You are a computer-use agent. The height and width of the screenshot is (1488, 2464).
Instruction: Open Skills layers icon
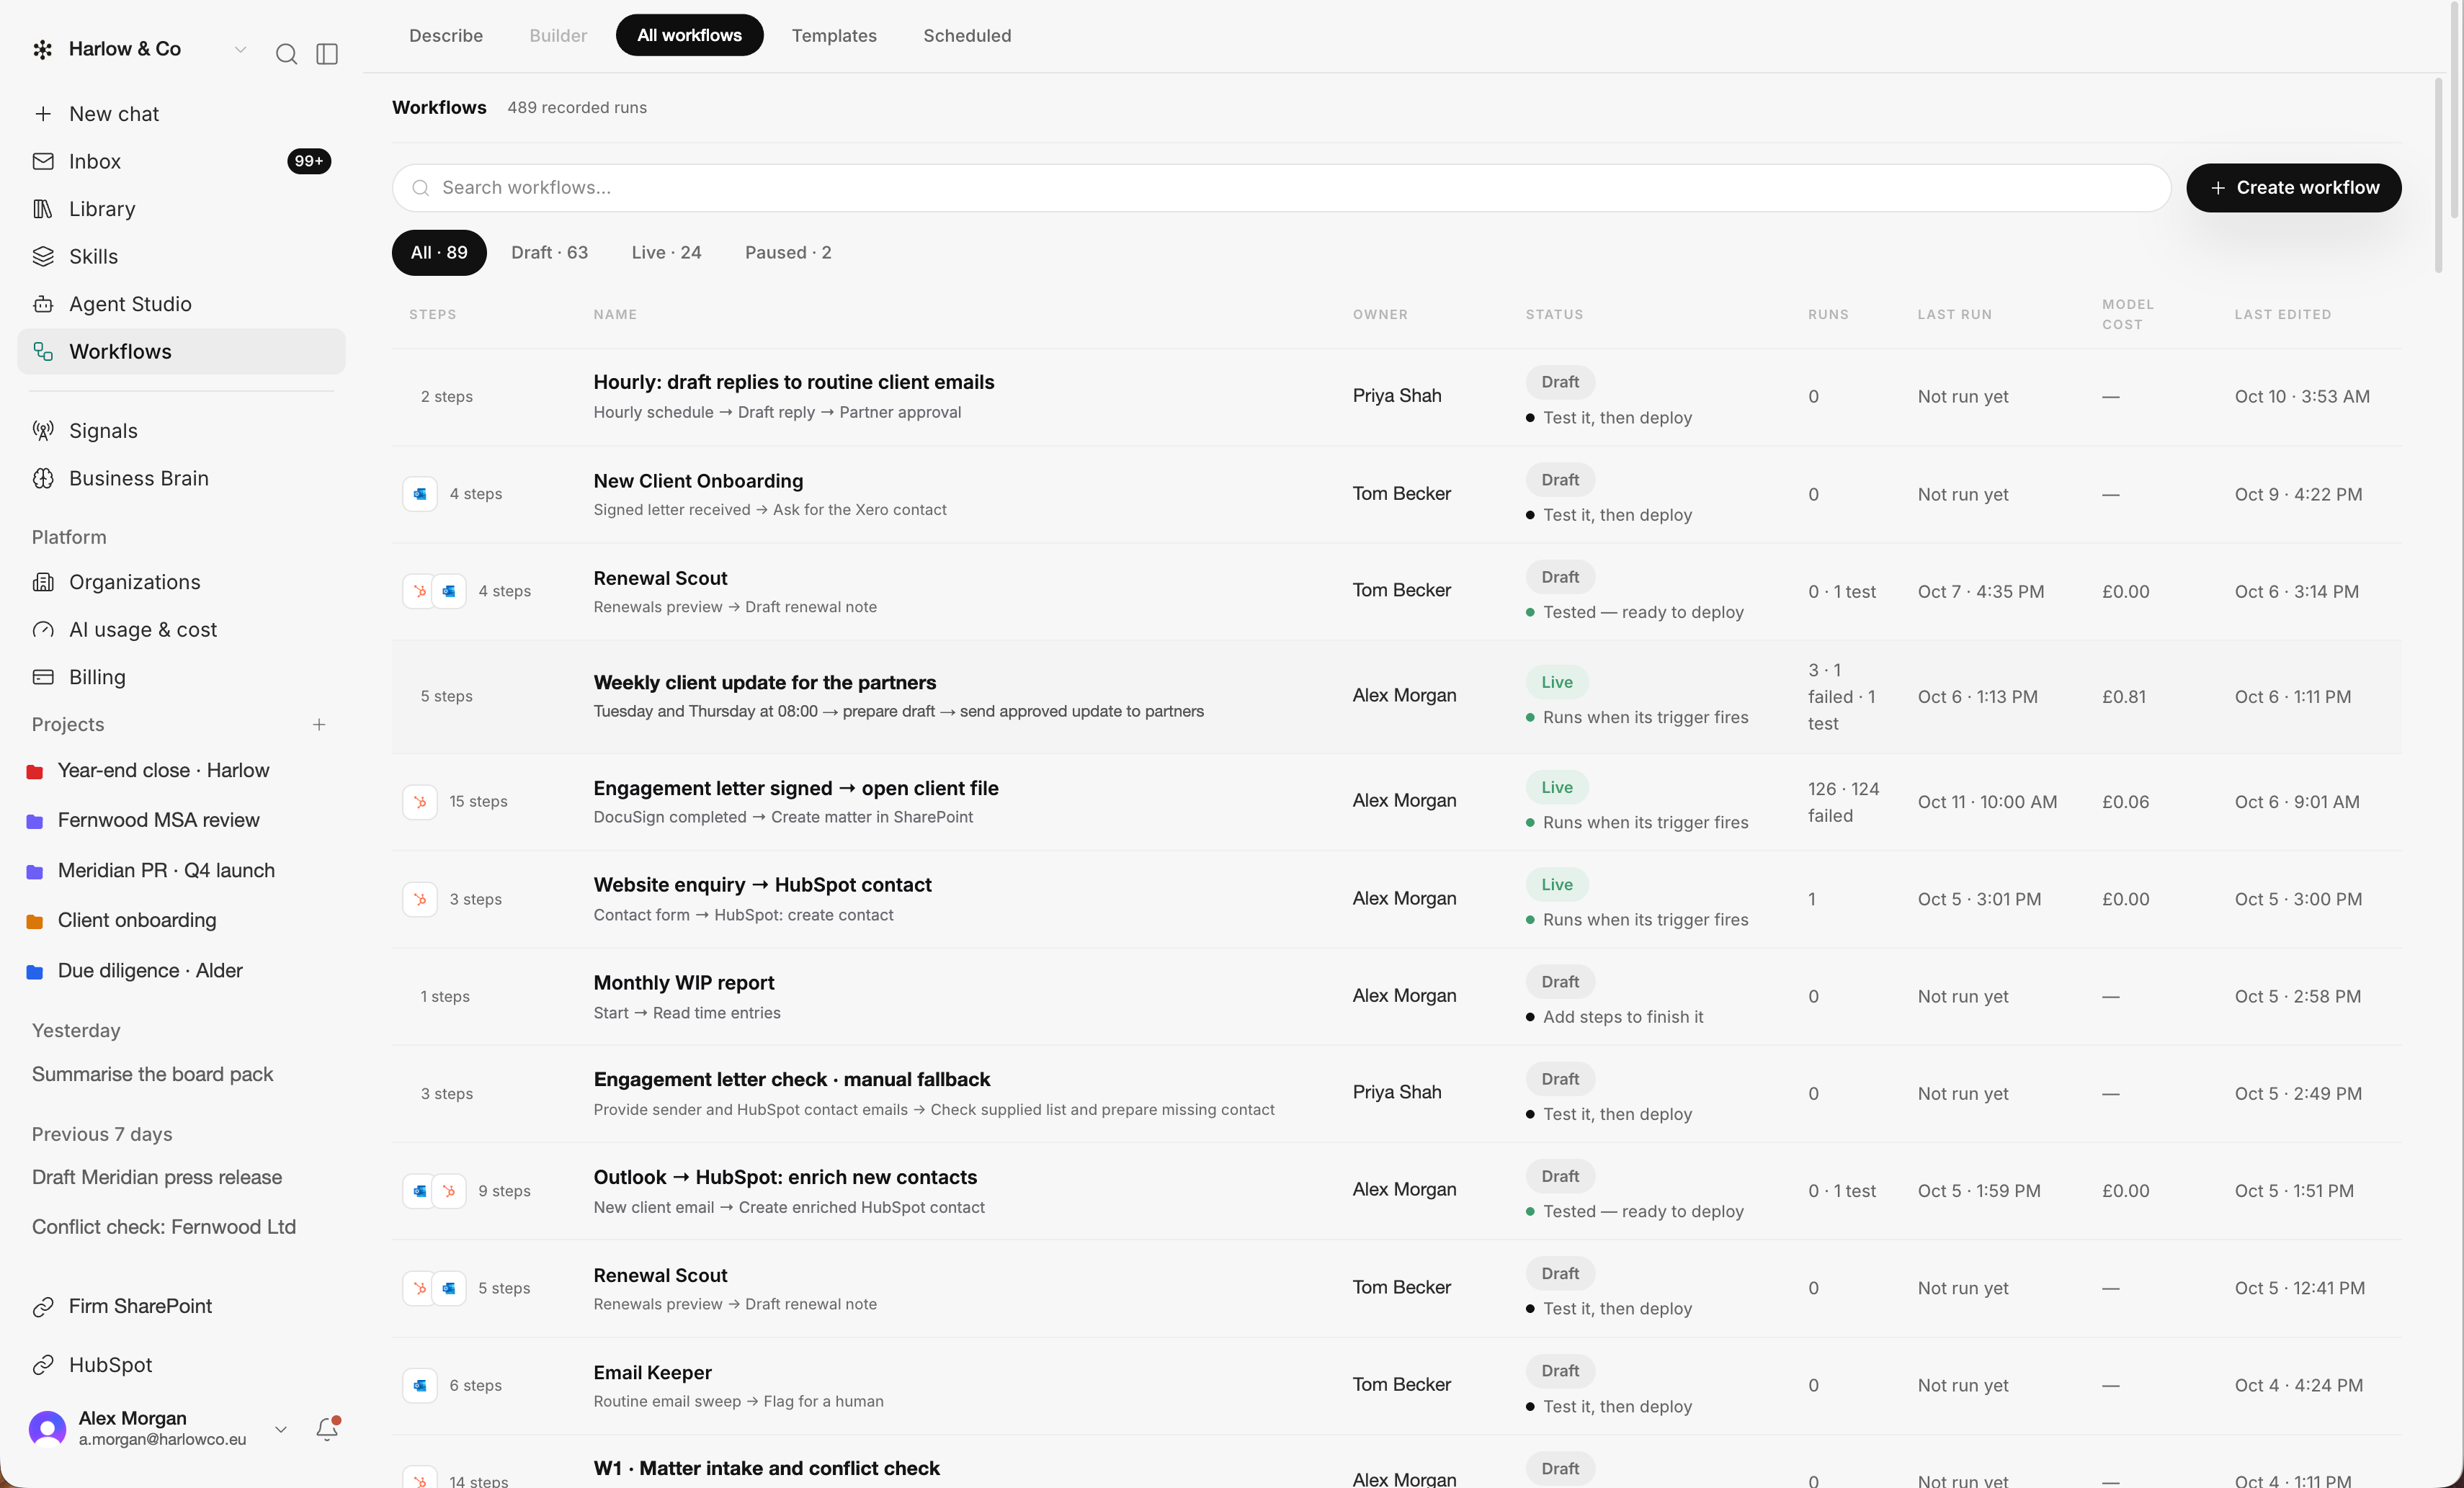tap(43, 256)
